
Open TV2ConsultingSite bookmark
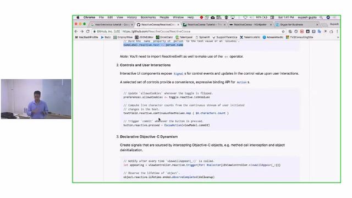click(x=299, y=37)
